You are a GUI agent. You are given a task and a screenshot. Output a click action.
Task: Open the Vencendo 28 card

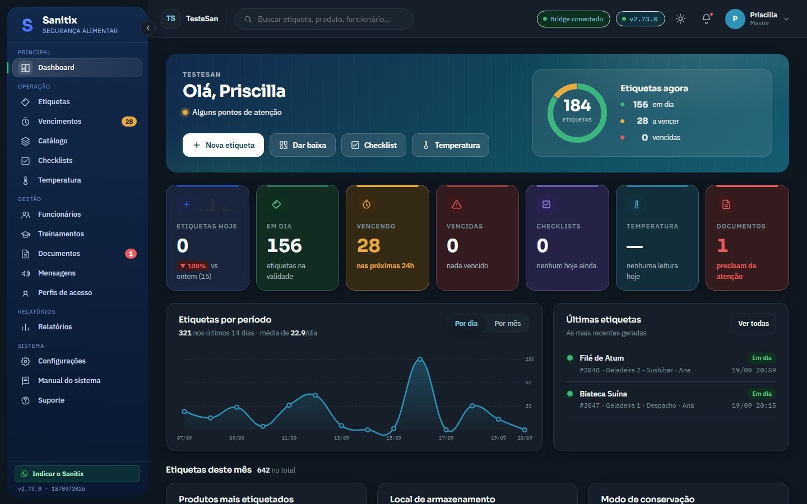(387, 238)
